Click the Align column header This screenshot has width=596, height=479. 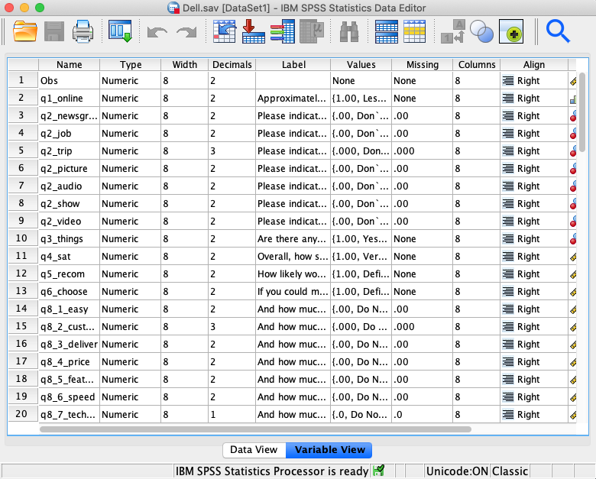[x=533, y=65]
